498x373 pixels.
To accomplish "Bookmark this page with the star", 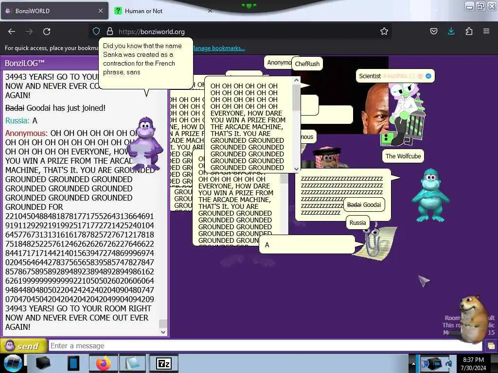I will [384, 31].
